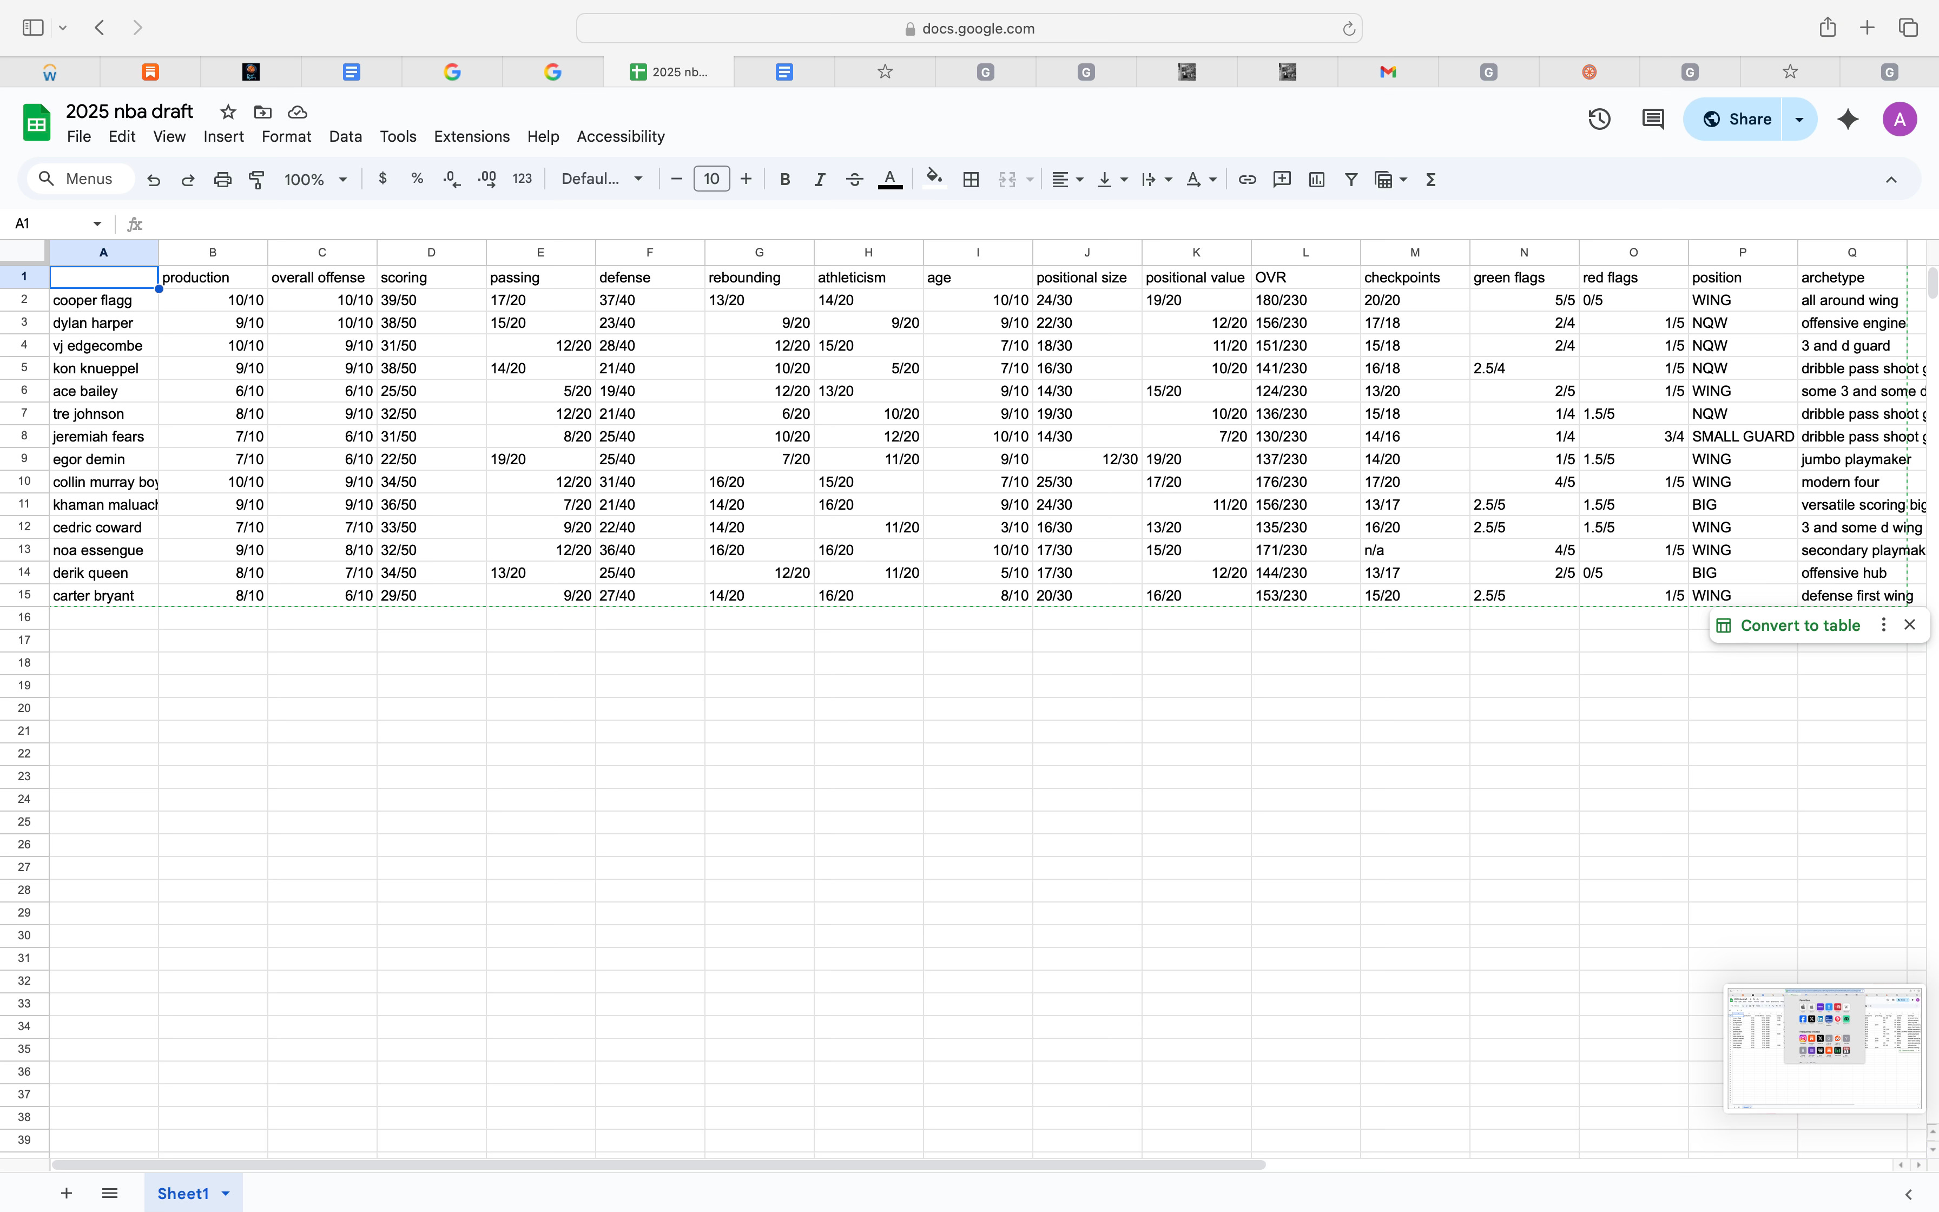
Task: Reload the page in the address bar
Action: pyautogui.click(x=1349, y=29)
